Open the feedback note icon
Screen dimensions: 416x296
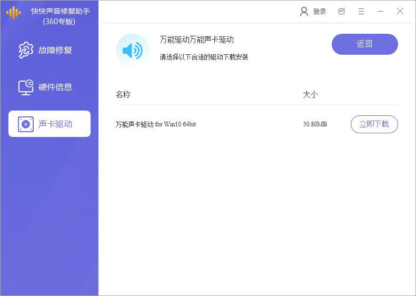342,11
